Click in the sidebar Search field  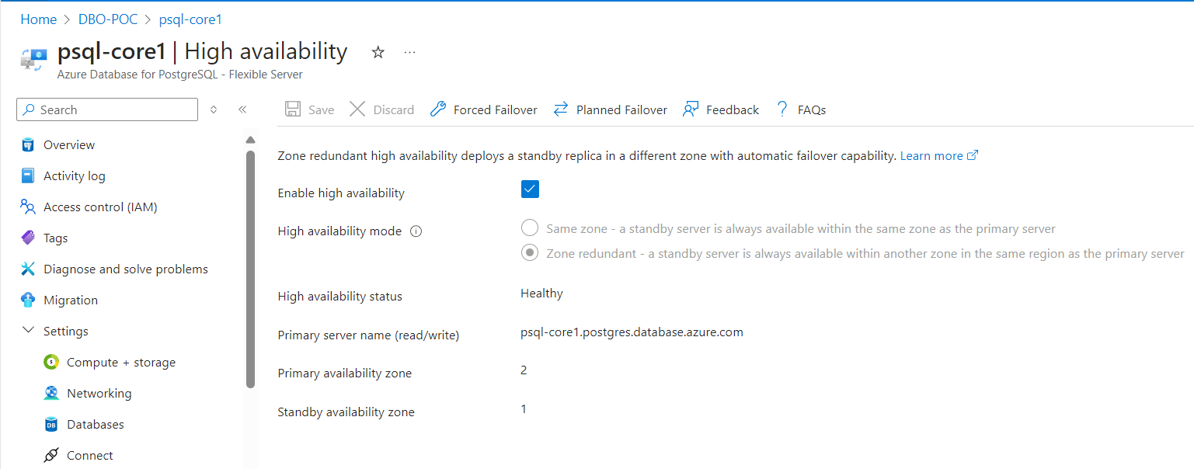(x=107, y=109)
